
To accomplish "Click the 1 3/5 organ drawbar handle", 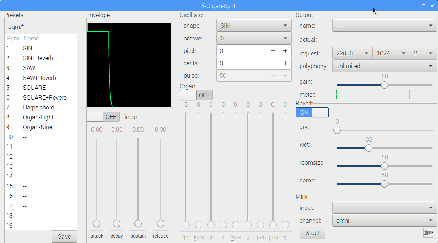I will pos(261,224).
